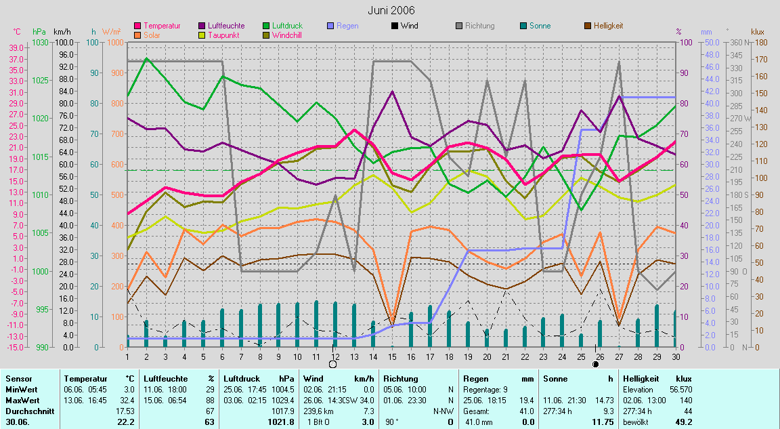Select the purple Luftfeuchte legend swatch

[202, 26]
